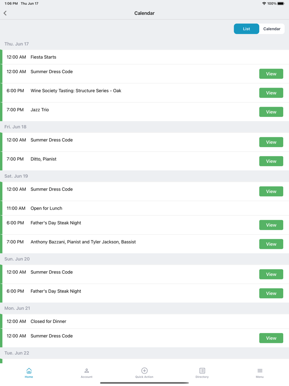The height and width of the screenshot is (386, 289).
Task: Switch to List view
Action: (x=246, y=29)
